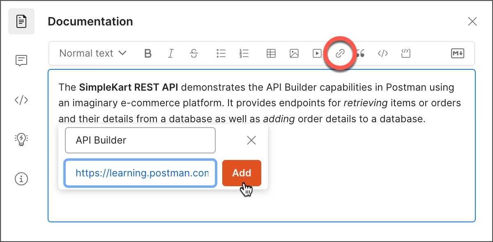493x242 pixels.
Task: Insert a code block
Action: click(406, 53)
